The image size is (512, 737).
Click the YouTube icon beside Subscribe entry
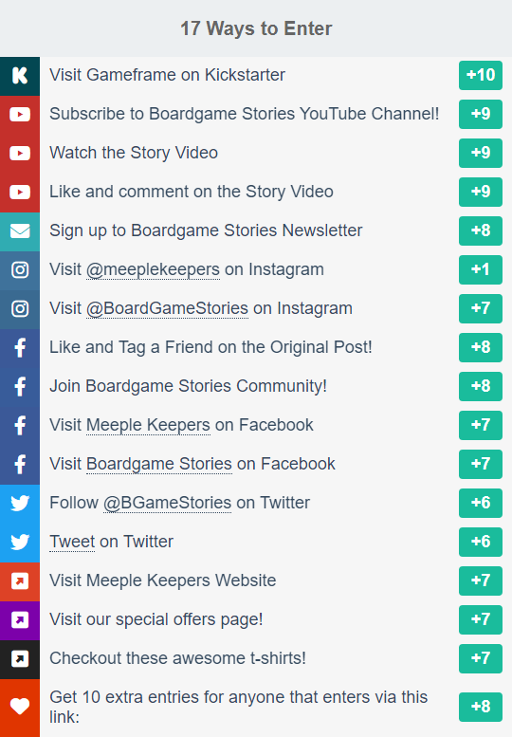tap(20, 114)
